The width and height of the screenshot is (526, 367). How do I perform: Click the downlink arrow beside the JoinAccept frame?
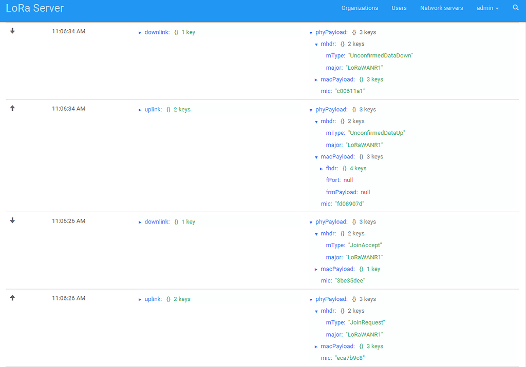click(12, 221)
